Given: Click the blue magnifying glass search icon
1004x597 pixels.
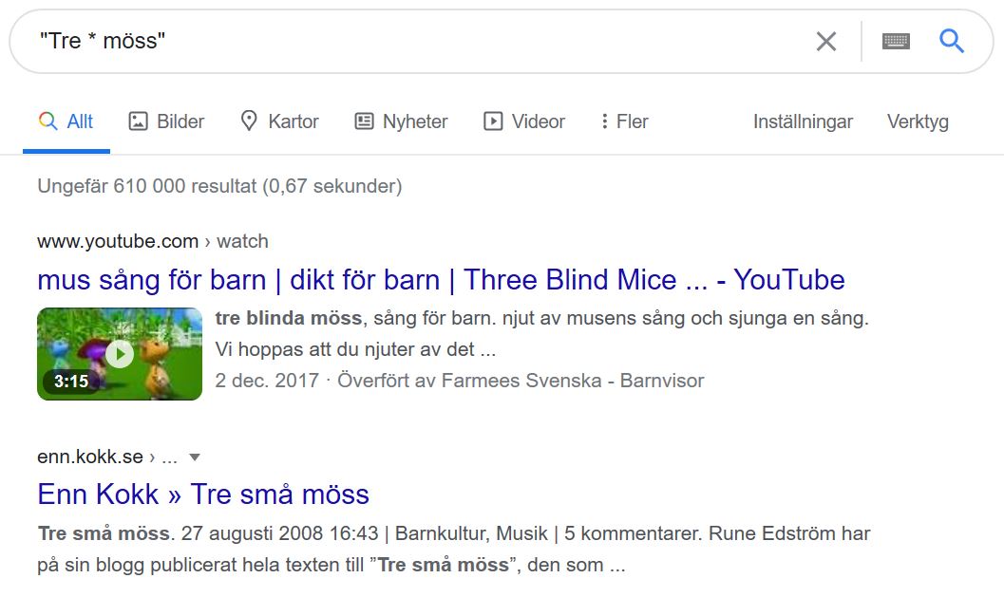Looking at the screenshot, I should point(952,41).
